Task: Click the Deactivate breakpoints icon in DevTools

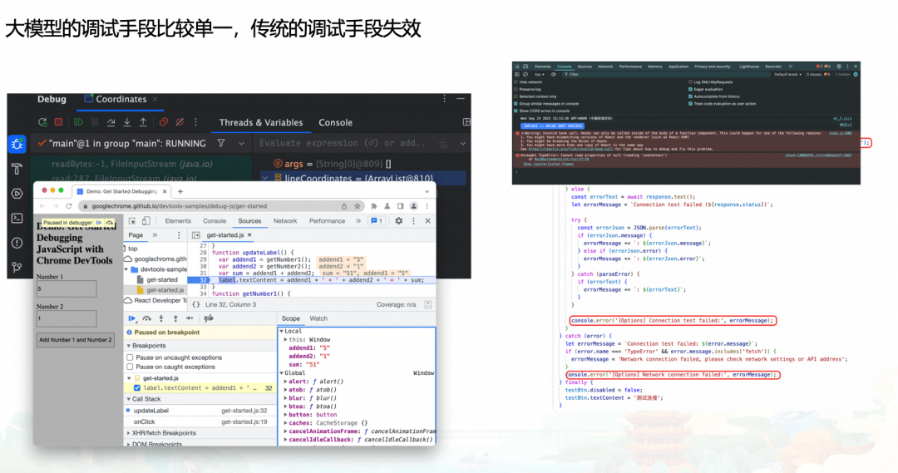Action: point(209,318)
